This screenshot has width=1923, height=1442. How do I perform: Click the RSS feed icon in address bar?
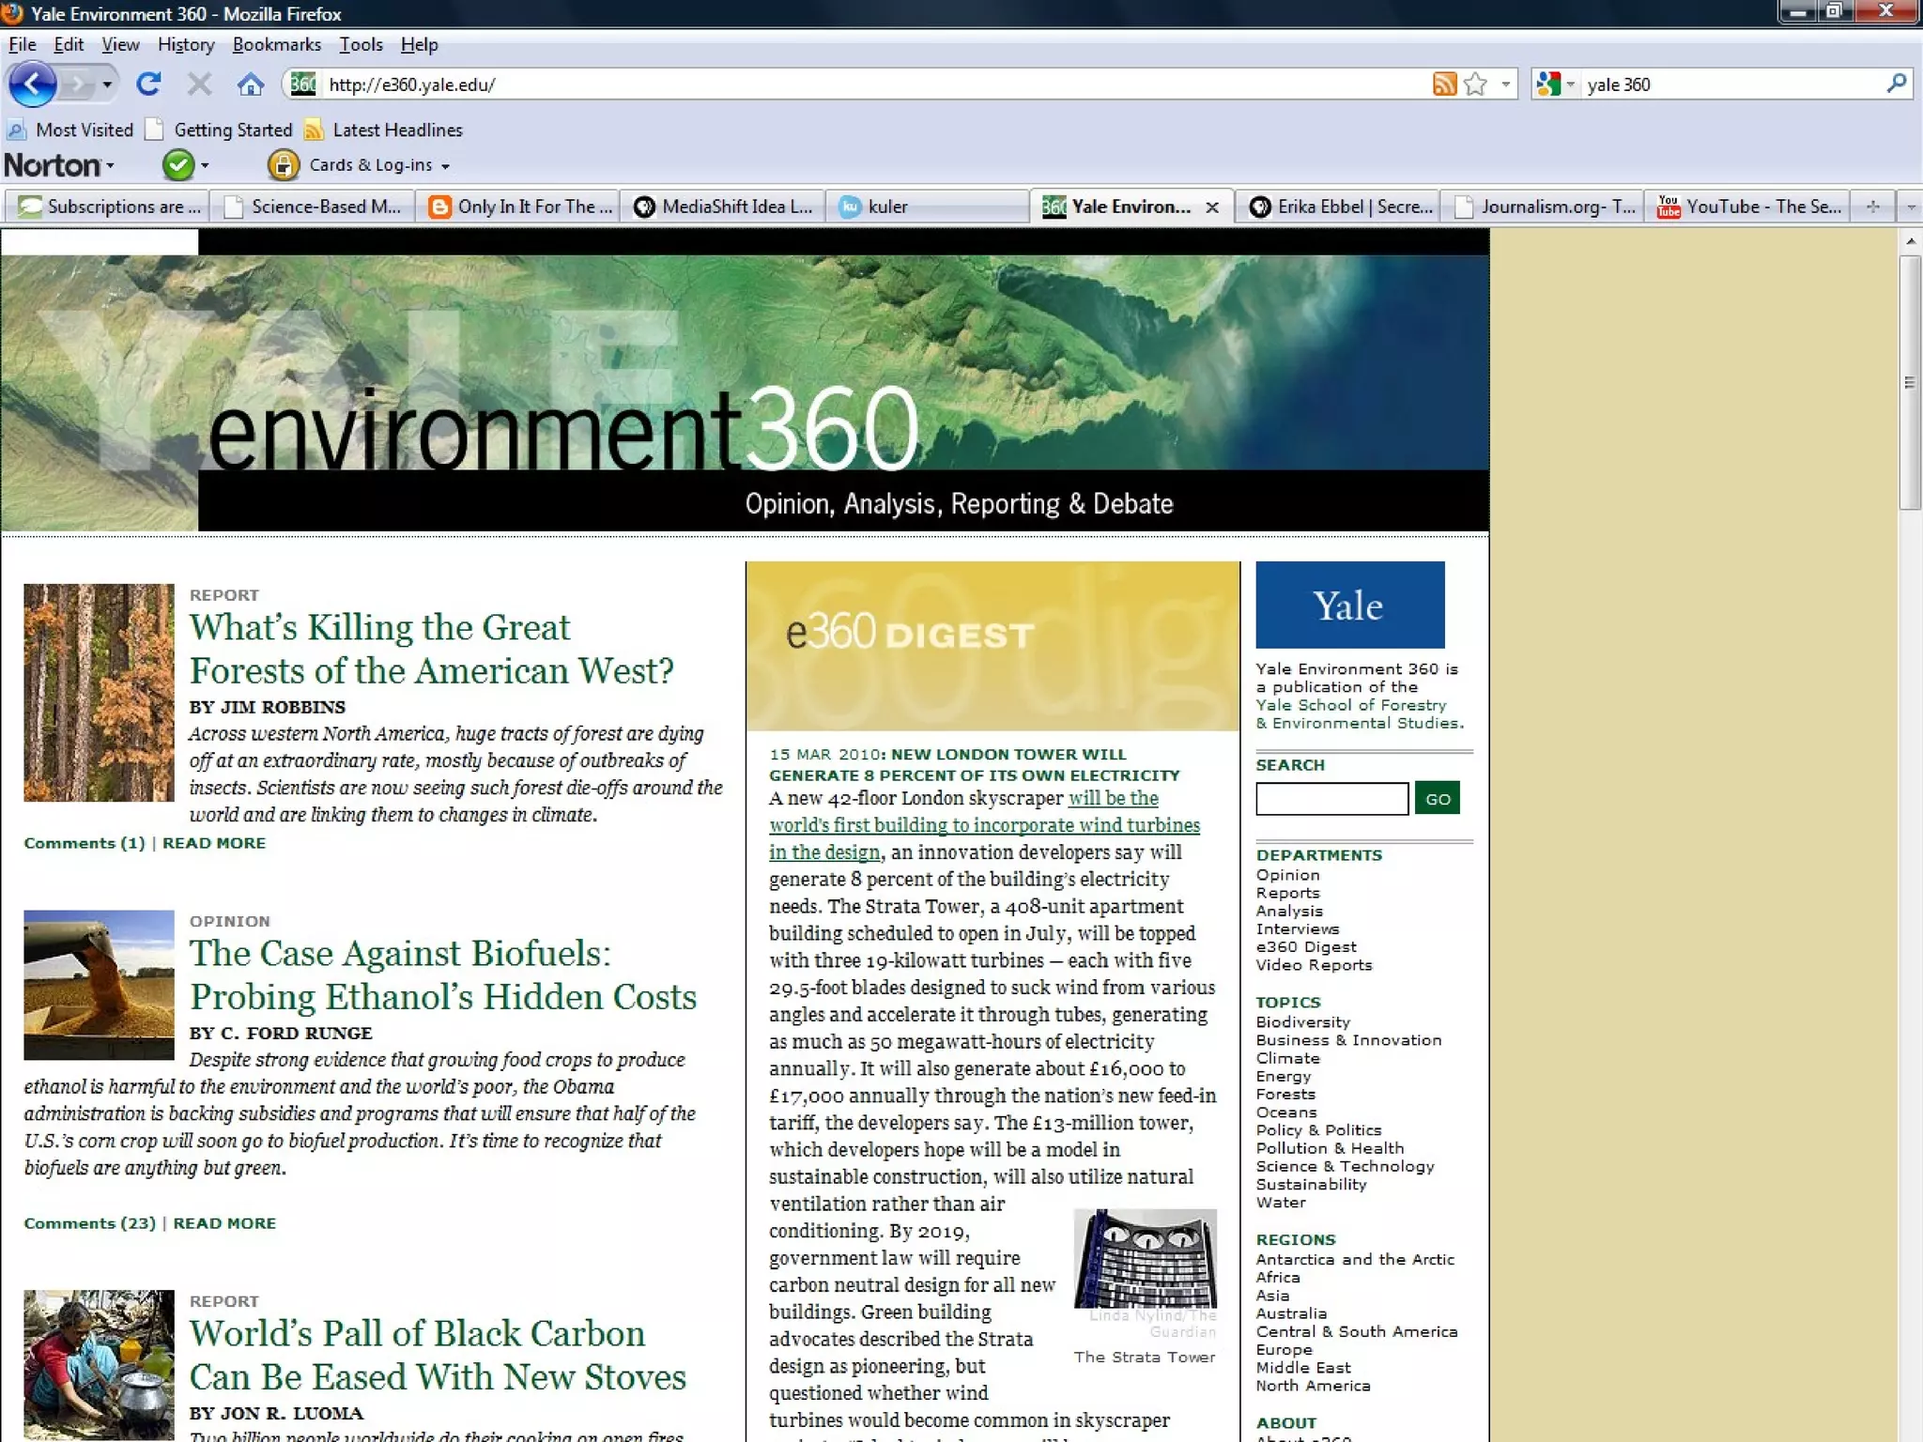click(x=1444, y=84)
